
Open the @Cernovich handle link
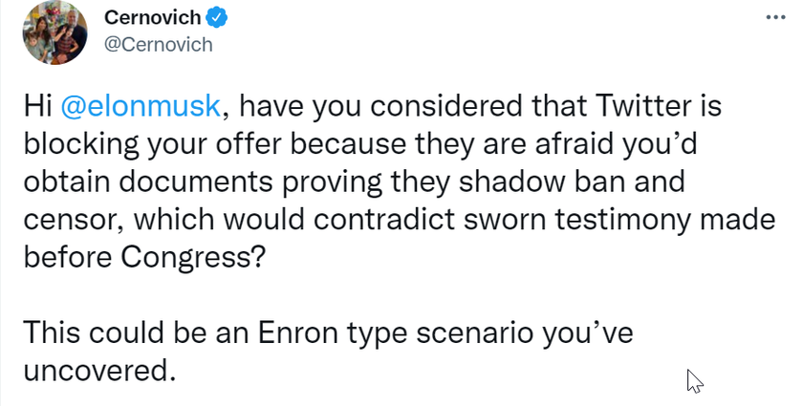[x=159, y=45]
